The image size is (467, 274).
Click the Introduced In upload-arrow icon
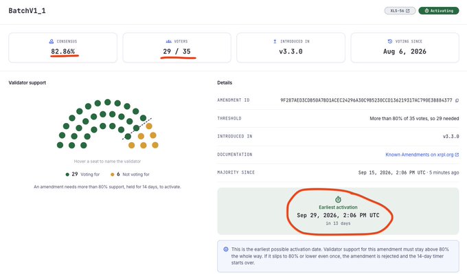[x=275, y=41]
